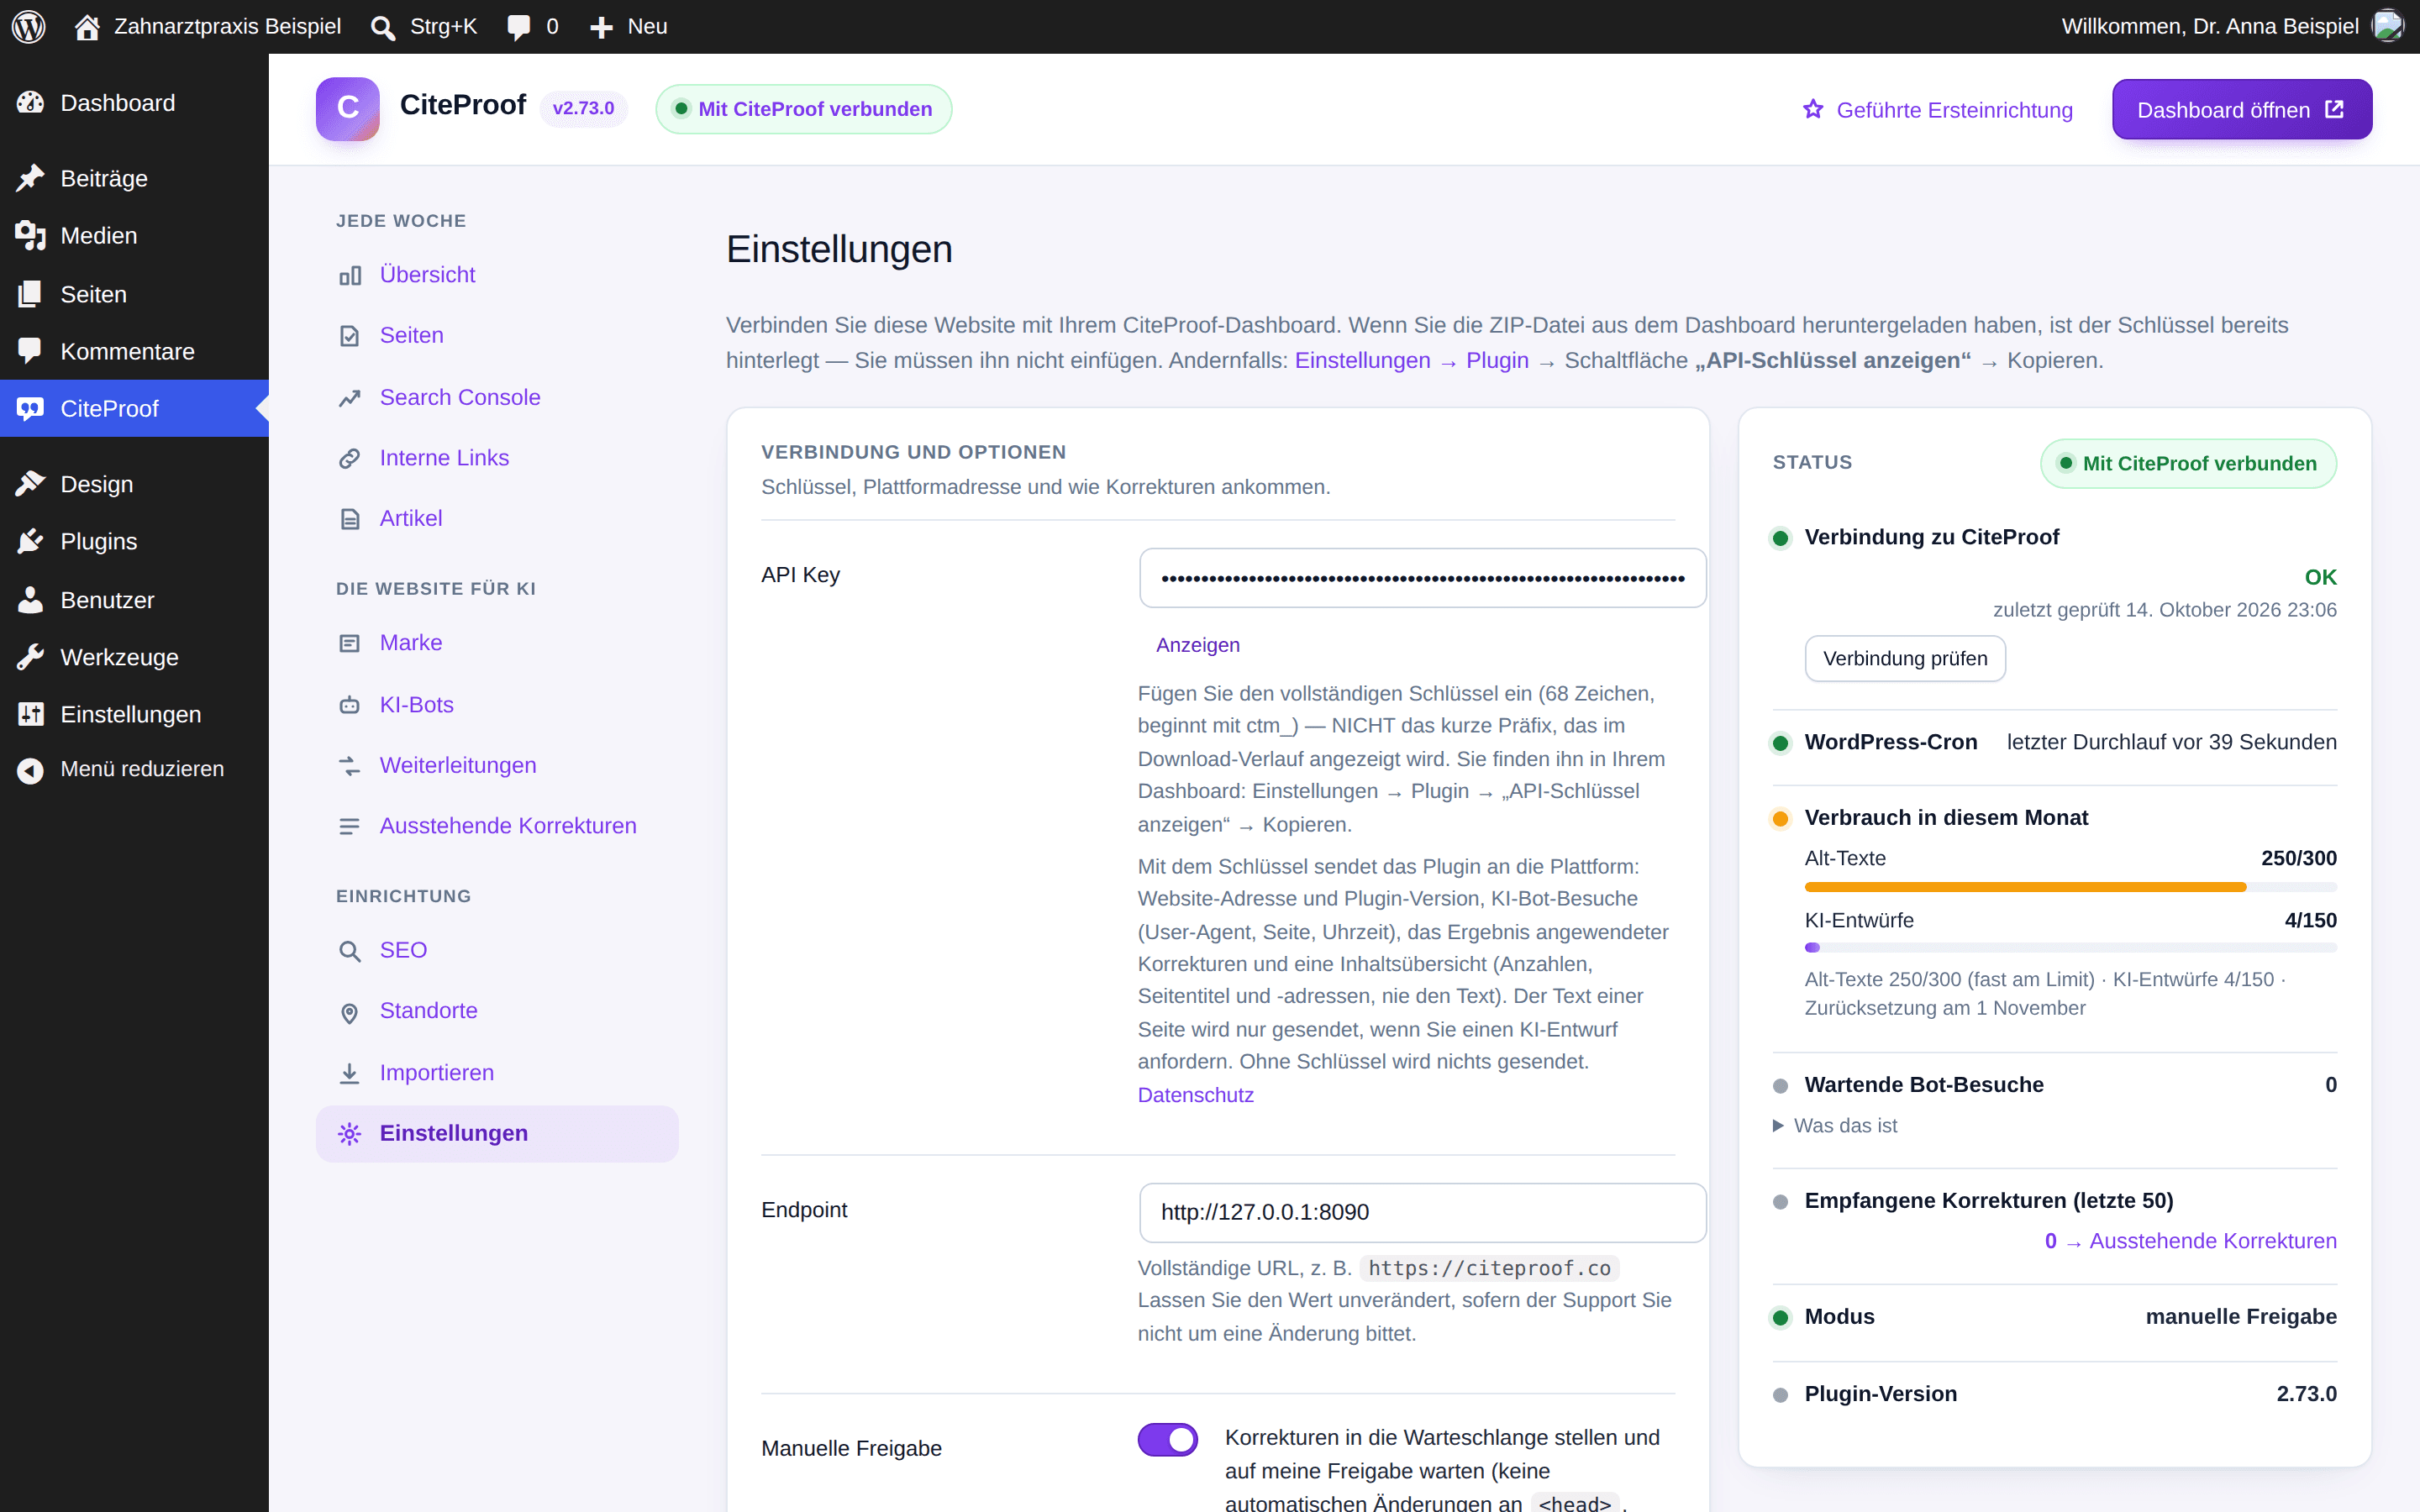This screenshot has width=2420, height=1512.
Task: Click the Marke icon in sidebar
Action: (349, 643)
